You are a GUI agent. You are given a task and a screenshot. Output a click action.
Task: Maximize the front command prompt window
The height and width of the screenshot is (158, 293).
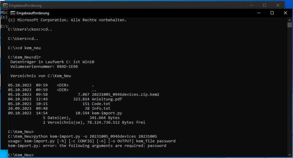272,13
